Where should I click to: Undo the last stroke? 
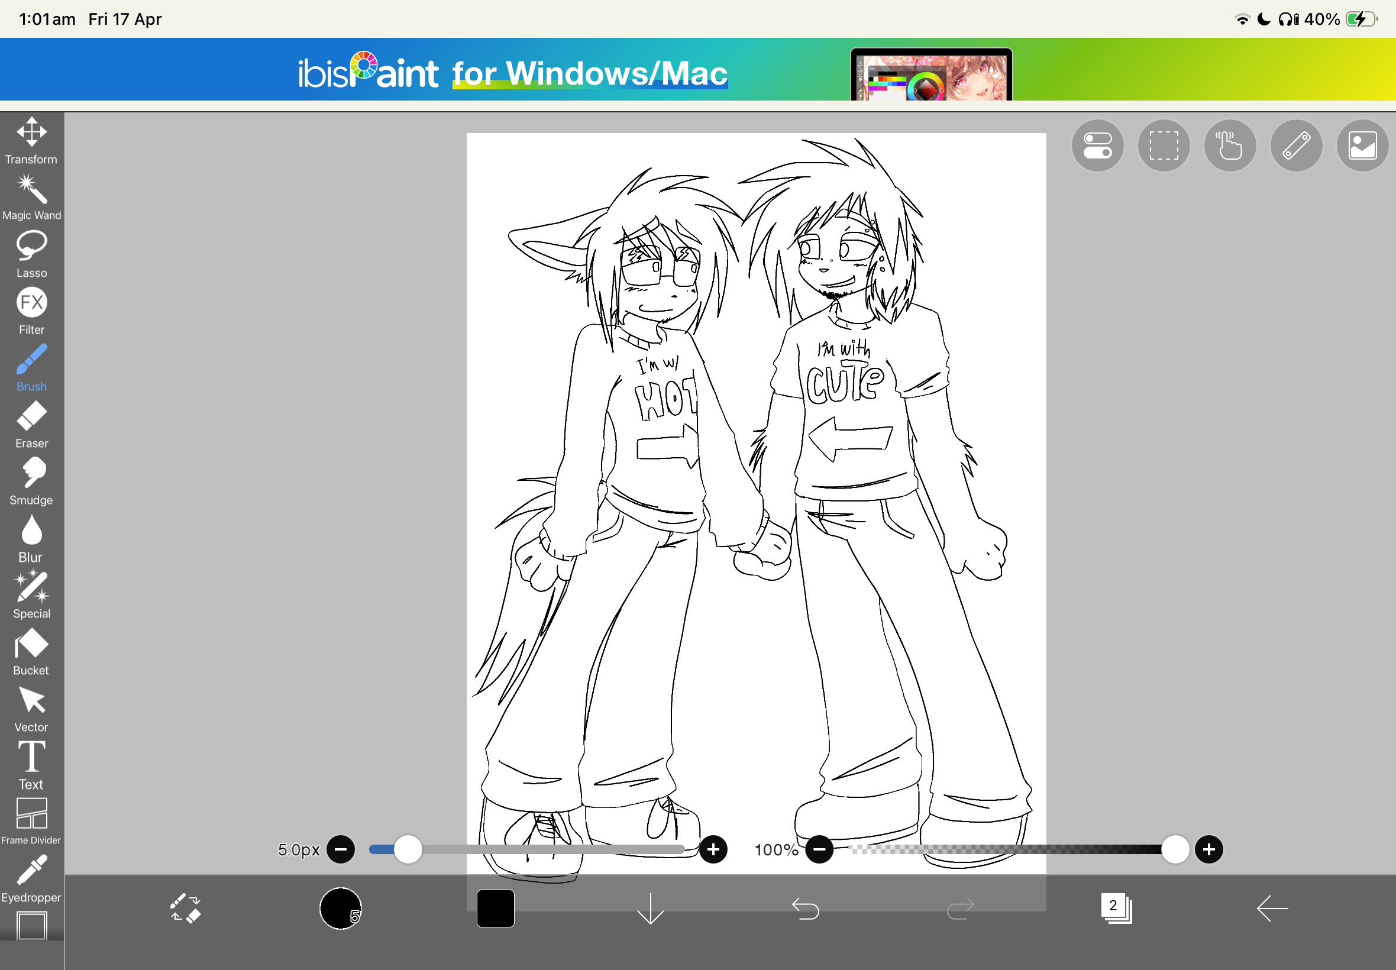(805, 908)
